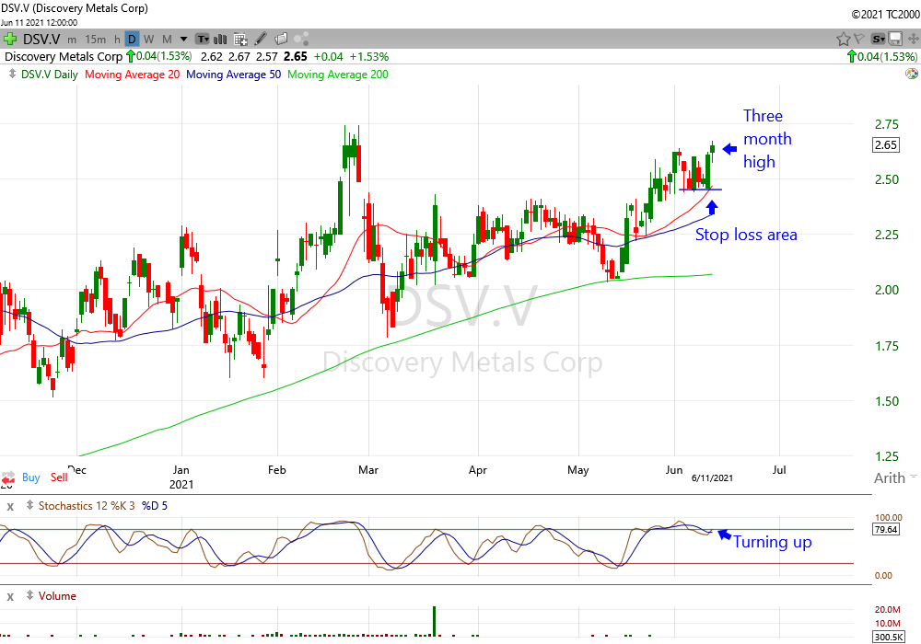Click the Buy link
921x644 pixels.
pos(31,477)
